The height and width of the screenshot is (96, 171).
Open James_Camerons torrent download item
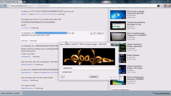pyautogui.click(x=10, y=93)
